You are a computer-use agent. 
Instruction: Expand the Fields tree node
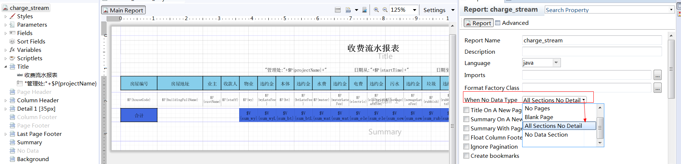click(x=5, y=33)
